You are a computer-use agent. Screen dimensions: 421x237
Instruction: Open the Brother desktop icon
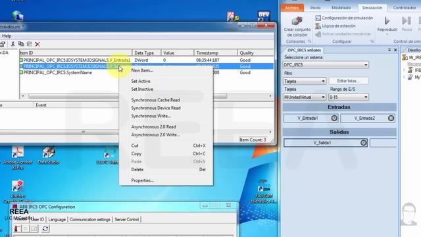coord(18,191)
